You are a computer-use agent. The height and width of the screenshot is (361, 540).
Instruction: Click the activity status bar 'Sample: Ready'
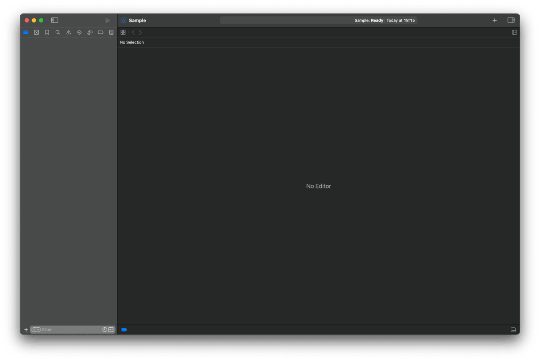(x=319, y=20)
